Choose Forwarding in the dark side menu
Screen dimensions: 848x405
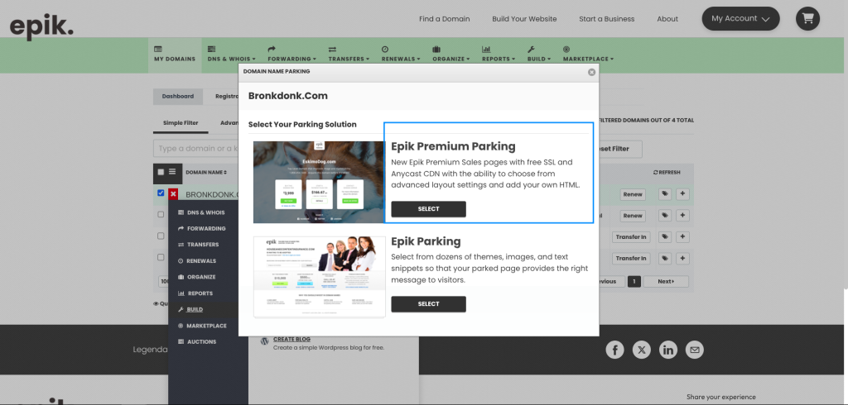click(x=203, y=228)
